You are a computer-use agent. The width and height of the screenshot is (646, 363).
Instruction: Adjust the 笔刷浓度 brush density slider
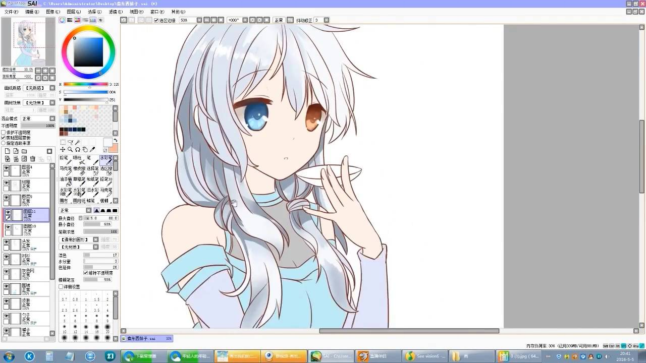coord(101,231)
